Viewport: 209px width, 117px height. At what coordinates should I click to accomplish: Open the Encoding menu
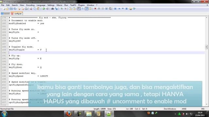30,5
